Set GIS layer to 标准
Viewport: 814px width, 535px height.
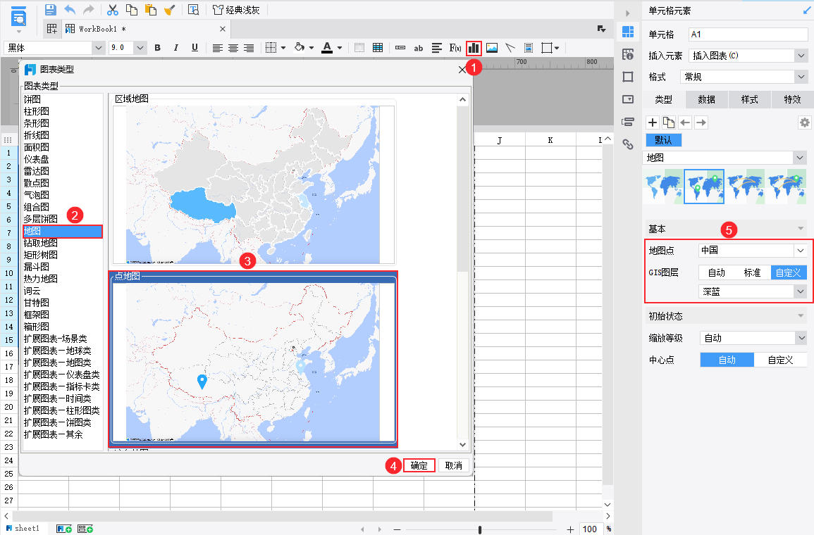752,272
